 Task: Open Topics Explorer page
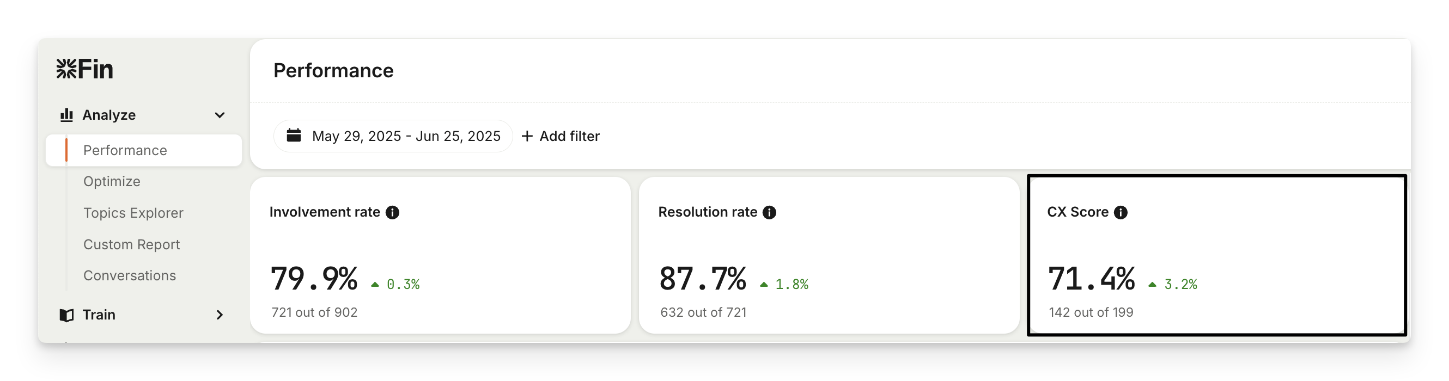[133, 213]
